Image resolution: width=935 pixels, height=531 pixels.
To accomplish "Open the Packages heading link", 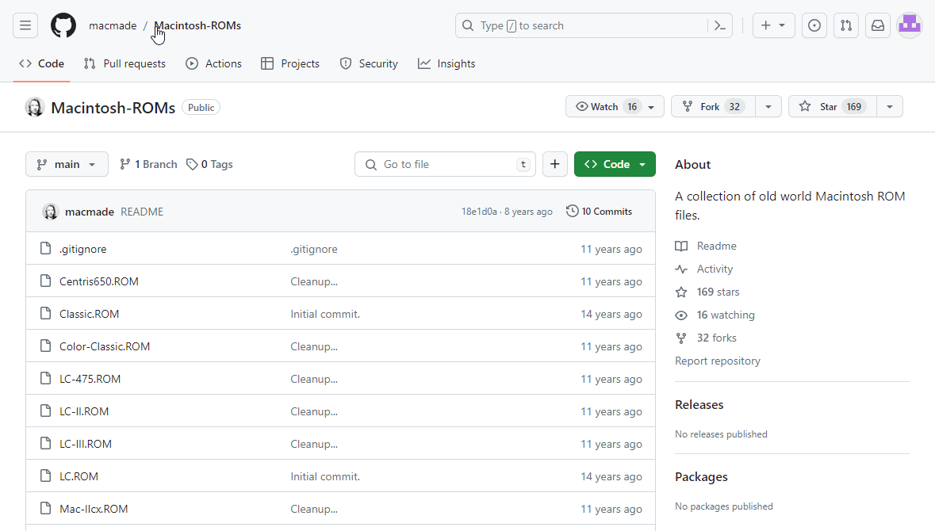I will 701,477.
